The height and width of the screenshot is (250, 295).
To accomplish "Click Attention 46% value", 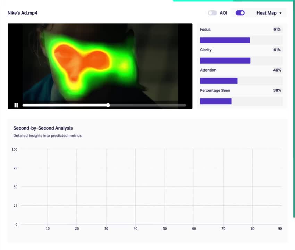I will click(x=277, y=70).
